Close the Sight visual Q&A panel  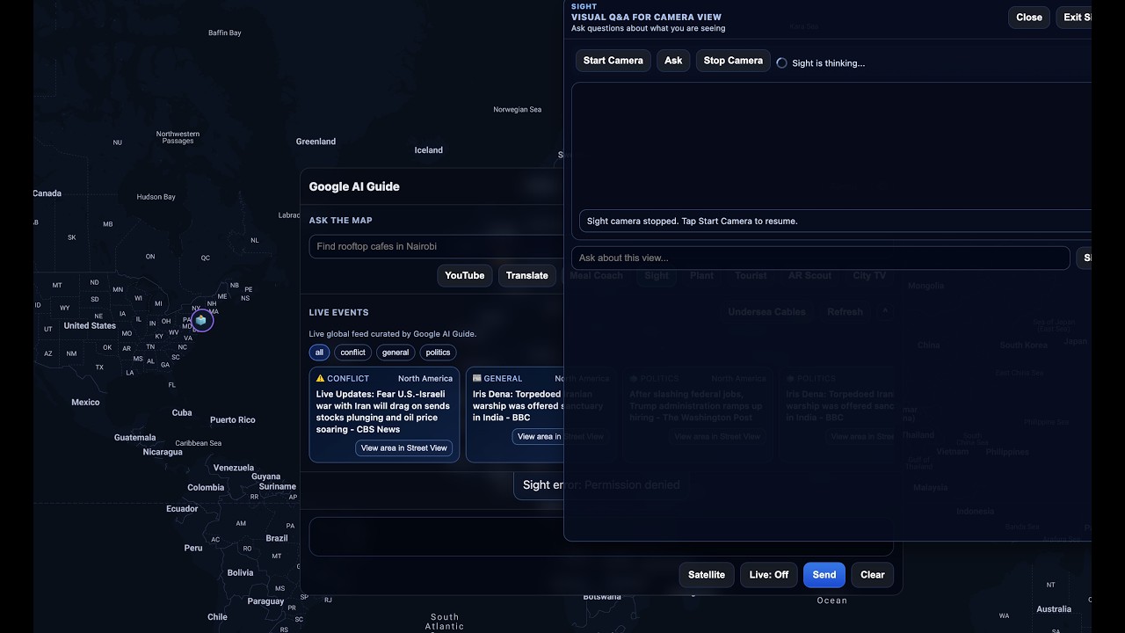coord(1028,18)
